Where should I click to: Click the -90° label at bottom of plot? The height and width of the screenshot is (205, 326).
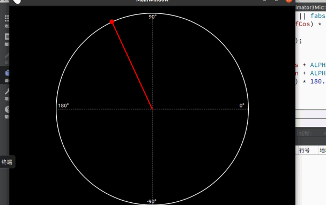pyautogui.click(x=152, y=201)
